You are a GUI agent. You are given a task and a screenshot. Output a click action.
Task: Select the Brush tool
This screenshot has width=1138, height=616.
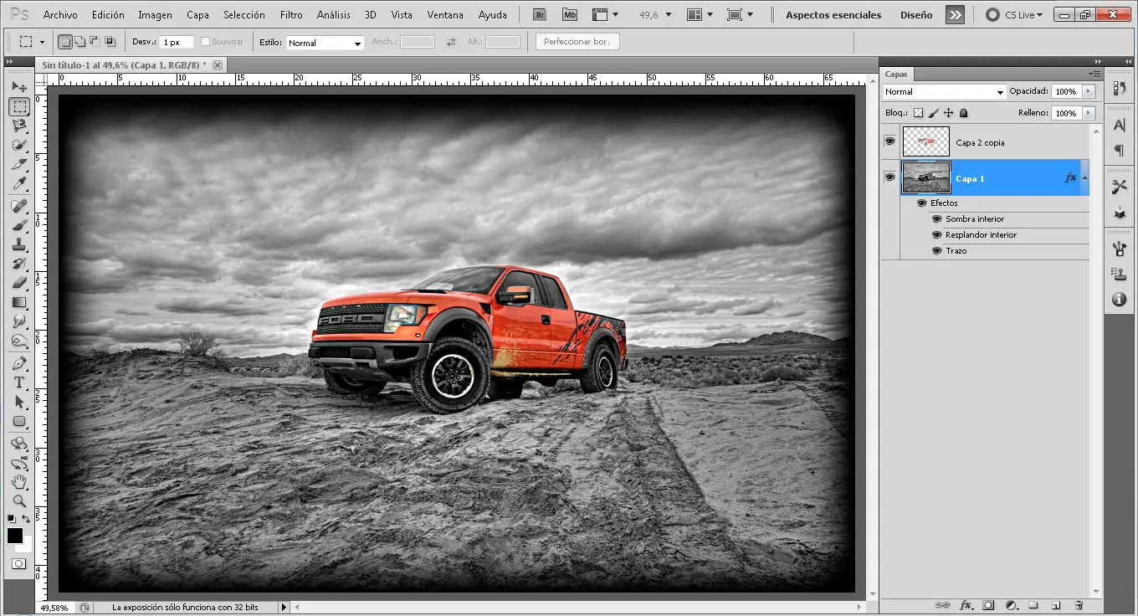pyautogui.click(x=19, y=225)
